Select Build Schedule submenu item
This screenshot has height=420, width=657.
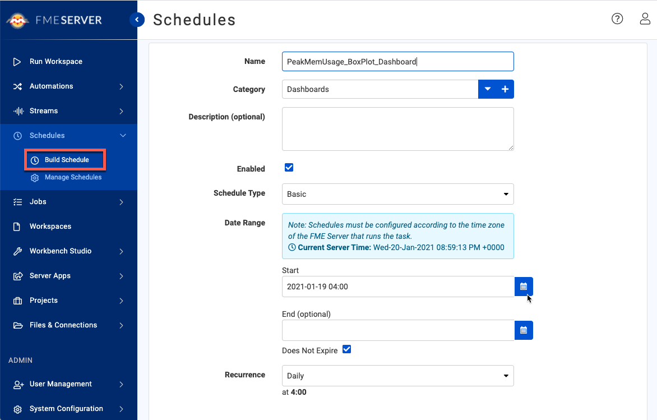coord(65,160)
